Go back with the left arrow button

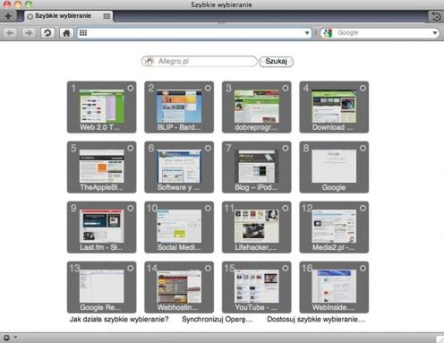click(x=10, y=33)
